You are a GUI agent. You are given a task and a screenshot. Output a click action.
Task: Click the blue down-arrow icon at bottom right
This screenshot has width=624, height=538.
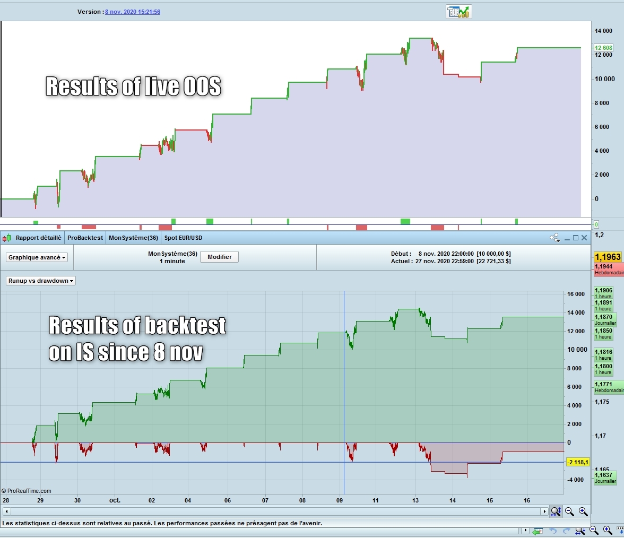[x=620, y=531]
